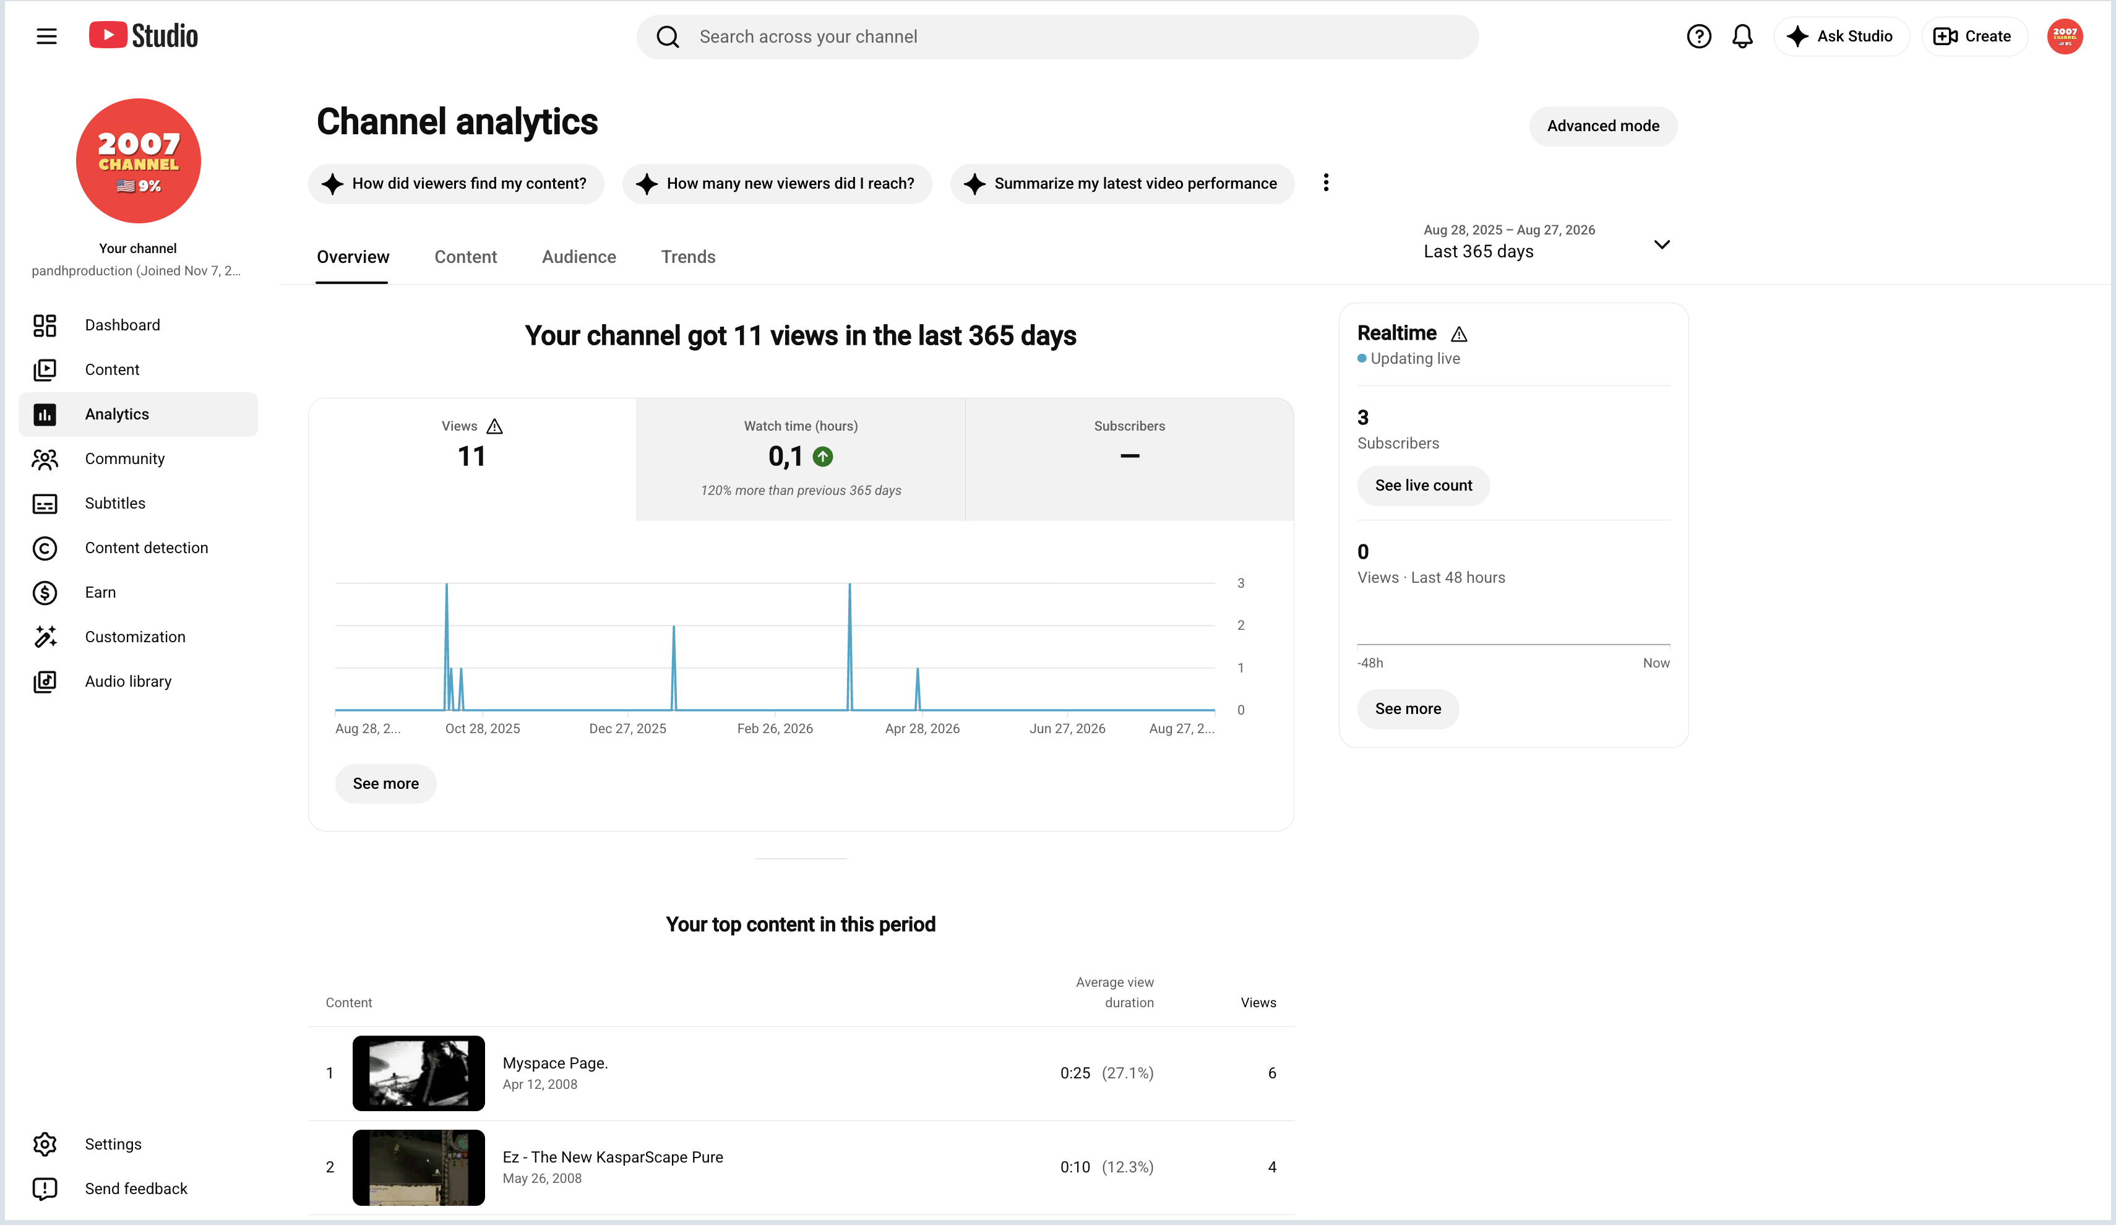Image resolution: width=2116 pixels, height=1225 pixels.
Task: Switch to the Overview tab
Action: (x=353, y=257)
